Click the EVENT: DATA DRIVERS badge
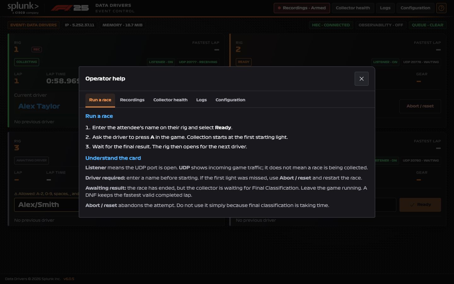Viewport: 454px width, 284px height. [x=33, y=25]
